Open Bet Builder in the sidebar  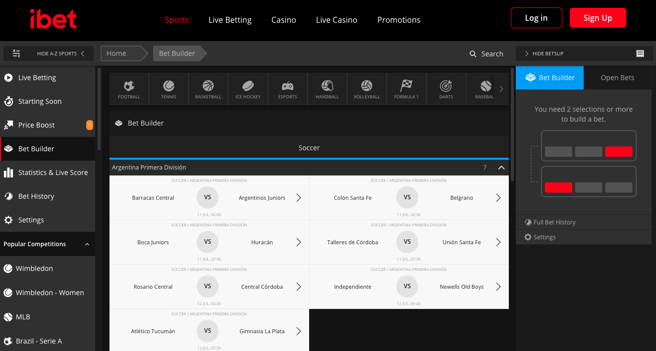coord(48,149)
